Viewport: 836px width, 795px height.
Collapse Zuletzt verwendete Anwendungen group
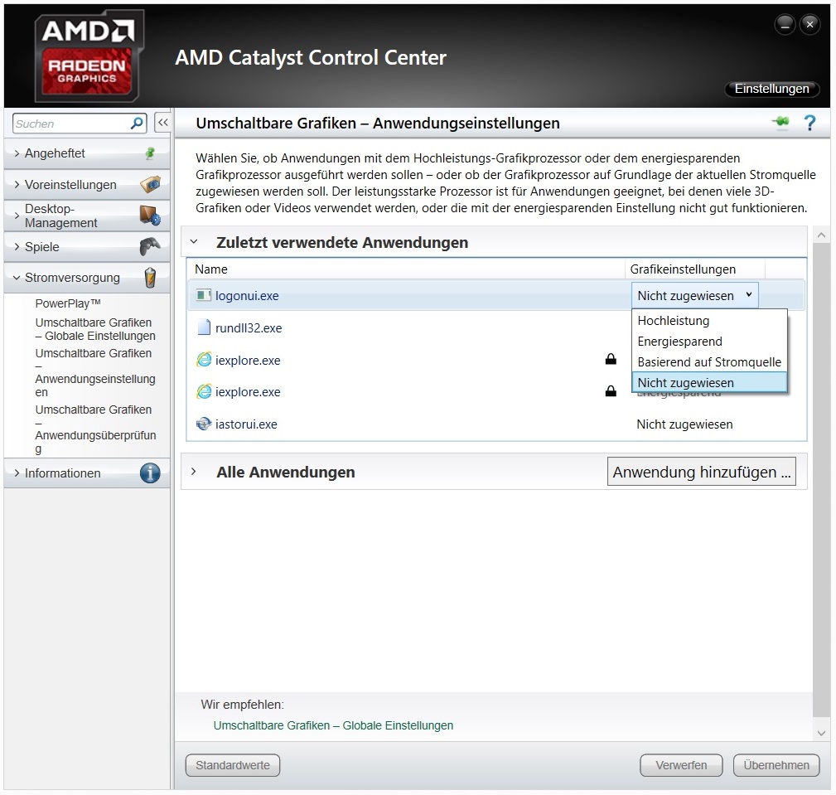coord(194,242)
